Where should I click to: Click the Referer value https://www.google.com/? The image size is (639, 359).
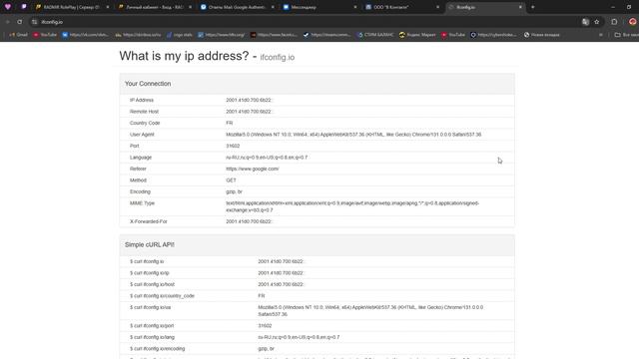[253, 169]
